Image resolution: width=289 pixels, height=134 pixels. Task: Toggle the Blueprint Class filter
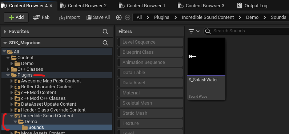150,52
